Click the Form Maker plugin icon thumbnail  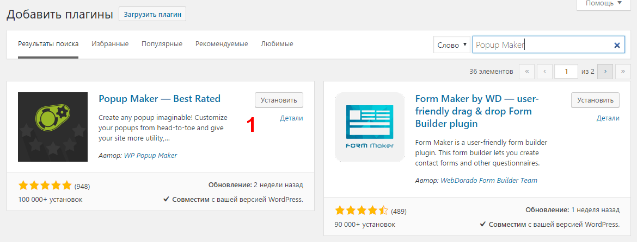[x=370, y=127]
